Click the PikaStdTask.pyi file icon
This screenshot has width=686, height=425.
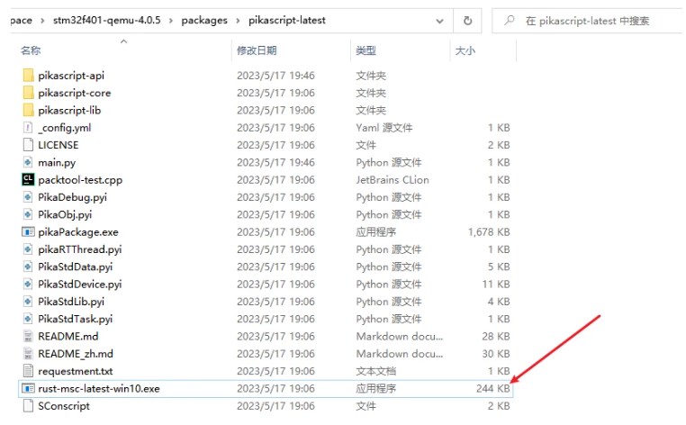point(28,319)
